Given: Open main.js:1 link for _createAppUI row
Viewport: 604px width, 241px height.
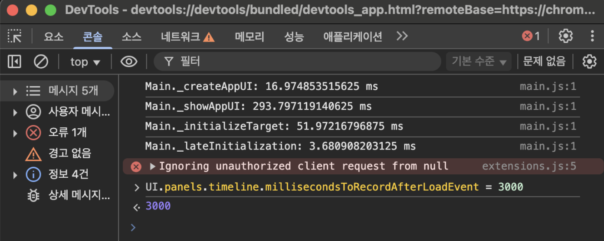Looking at the screenshot, I should 548,87.
